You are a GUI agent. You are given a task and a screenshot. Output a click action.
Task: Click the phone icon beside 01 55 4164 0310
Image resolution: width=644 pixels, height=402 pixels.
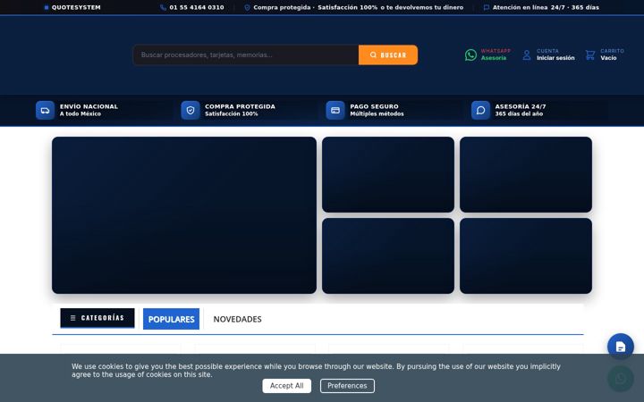[163, 7]
